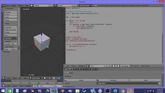The height and width of the screenshot is (93, 165).
Task: Open the Mesh Data properties tab icon
Action: click(x=87, y=69)
